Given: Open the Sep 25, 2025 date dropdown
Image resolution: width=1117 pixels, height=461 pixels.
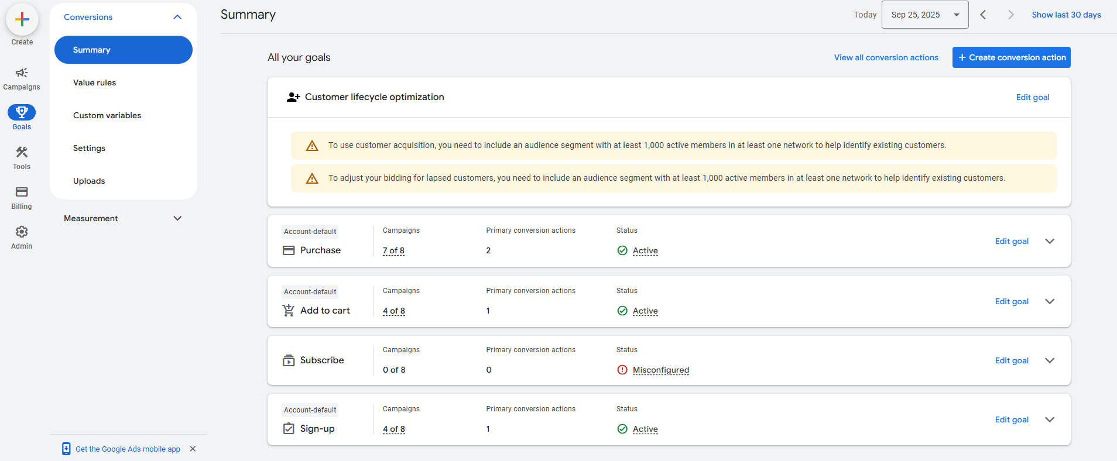Looking at the screenshot, I should [x=924, y=15].
